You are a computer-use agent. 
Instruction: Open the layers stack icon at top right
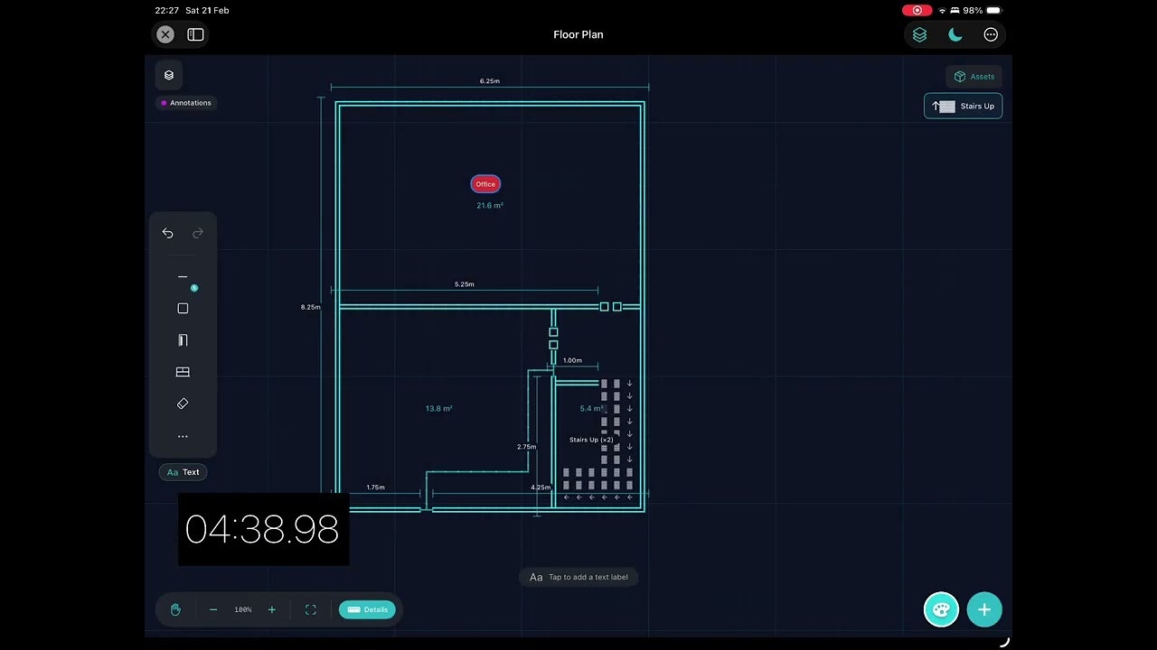pyautogui.click(x=919, y=34)
